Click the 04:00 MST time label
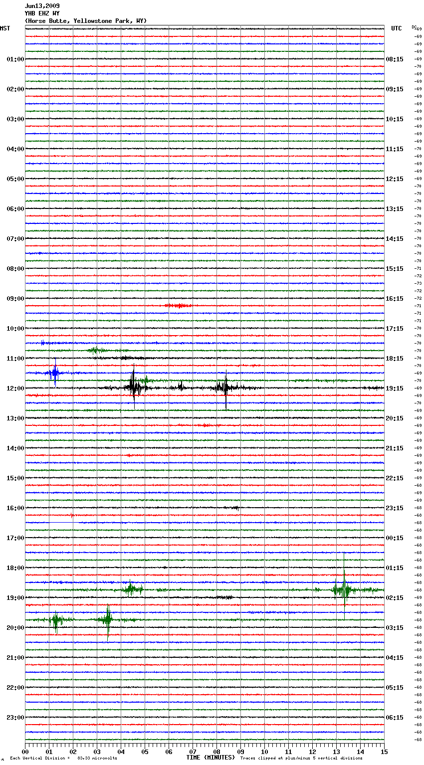The image size is (424, 765). tap(15, 149)
